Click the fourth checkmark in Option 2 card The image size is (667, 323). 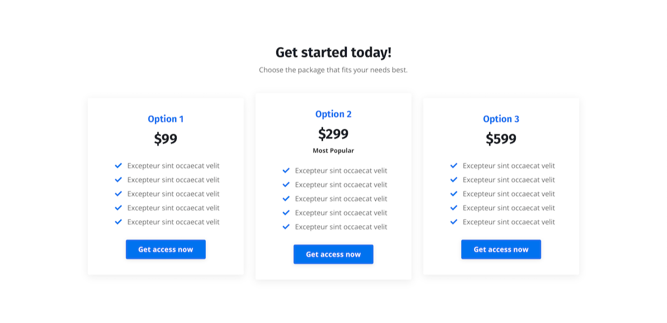click(286, 212)
